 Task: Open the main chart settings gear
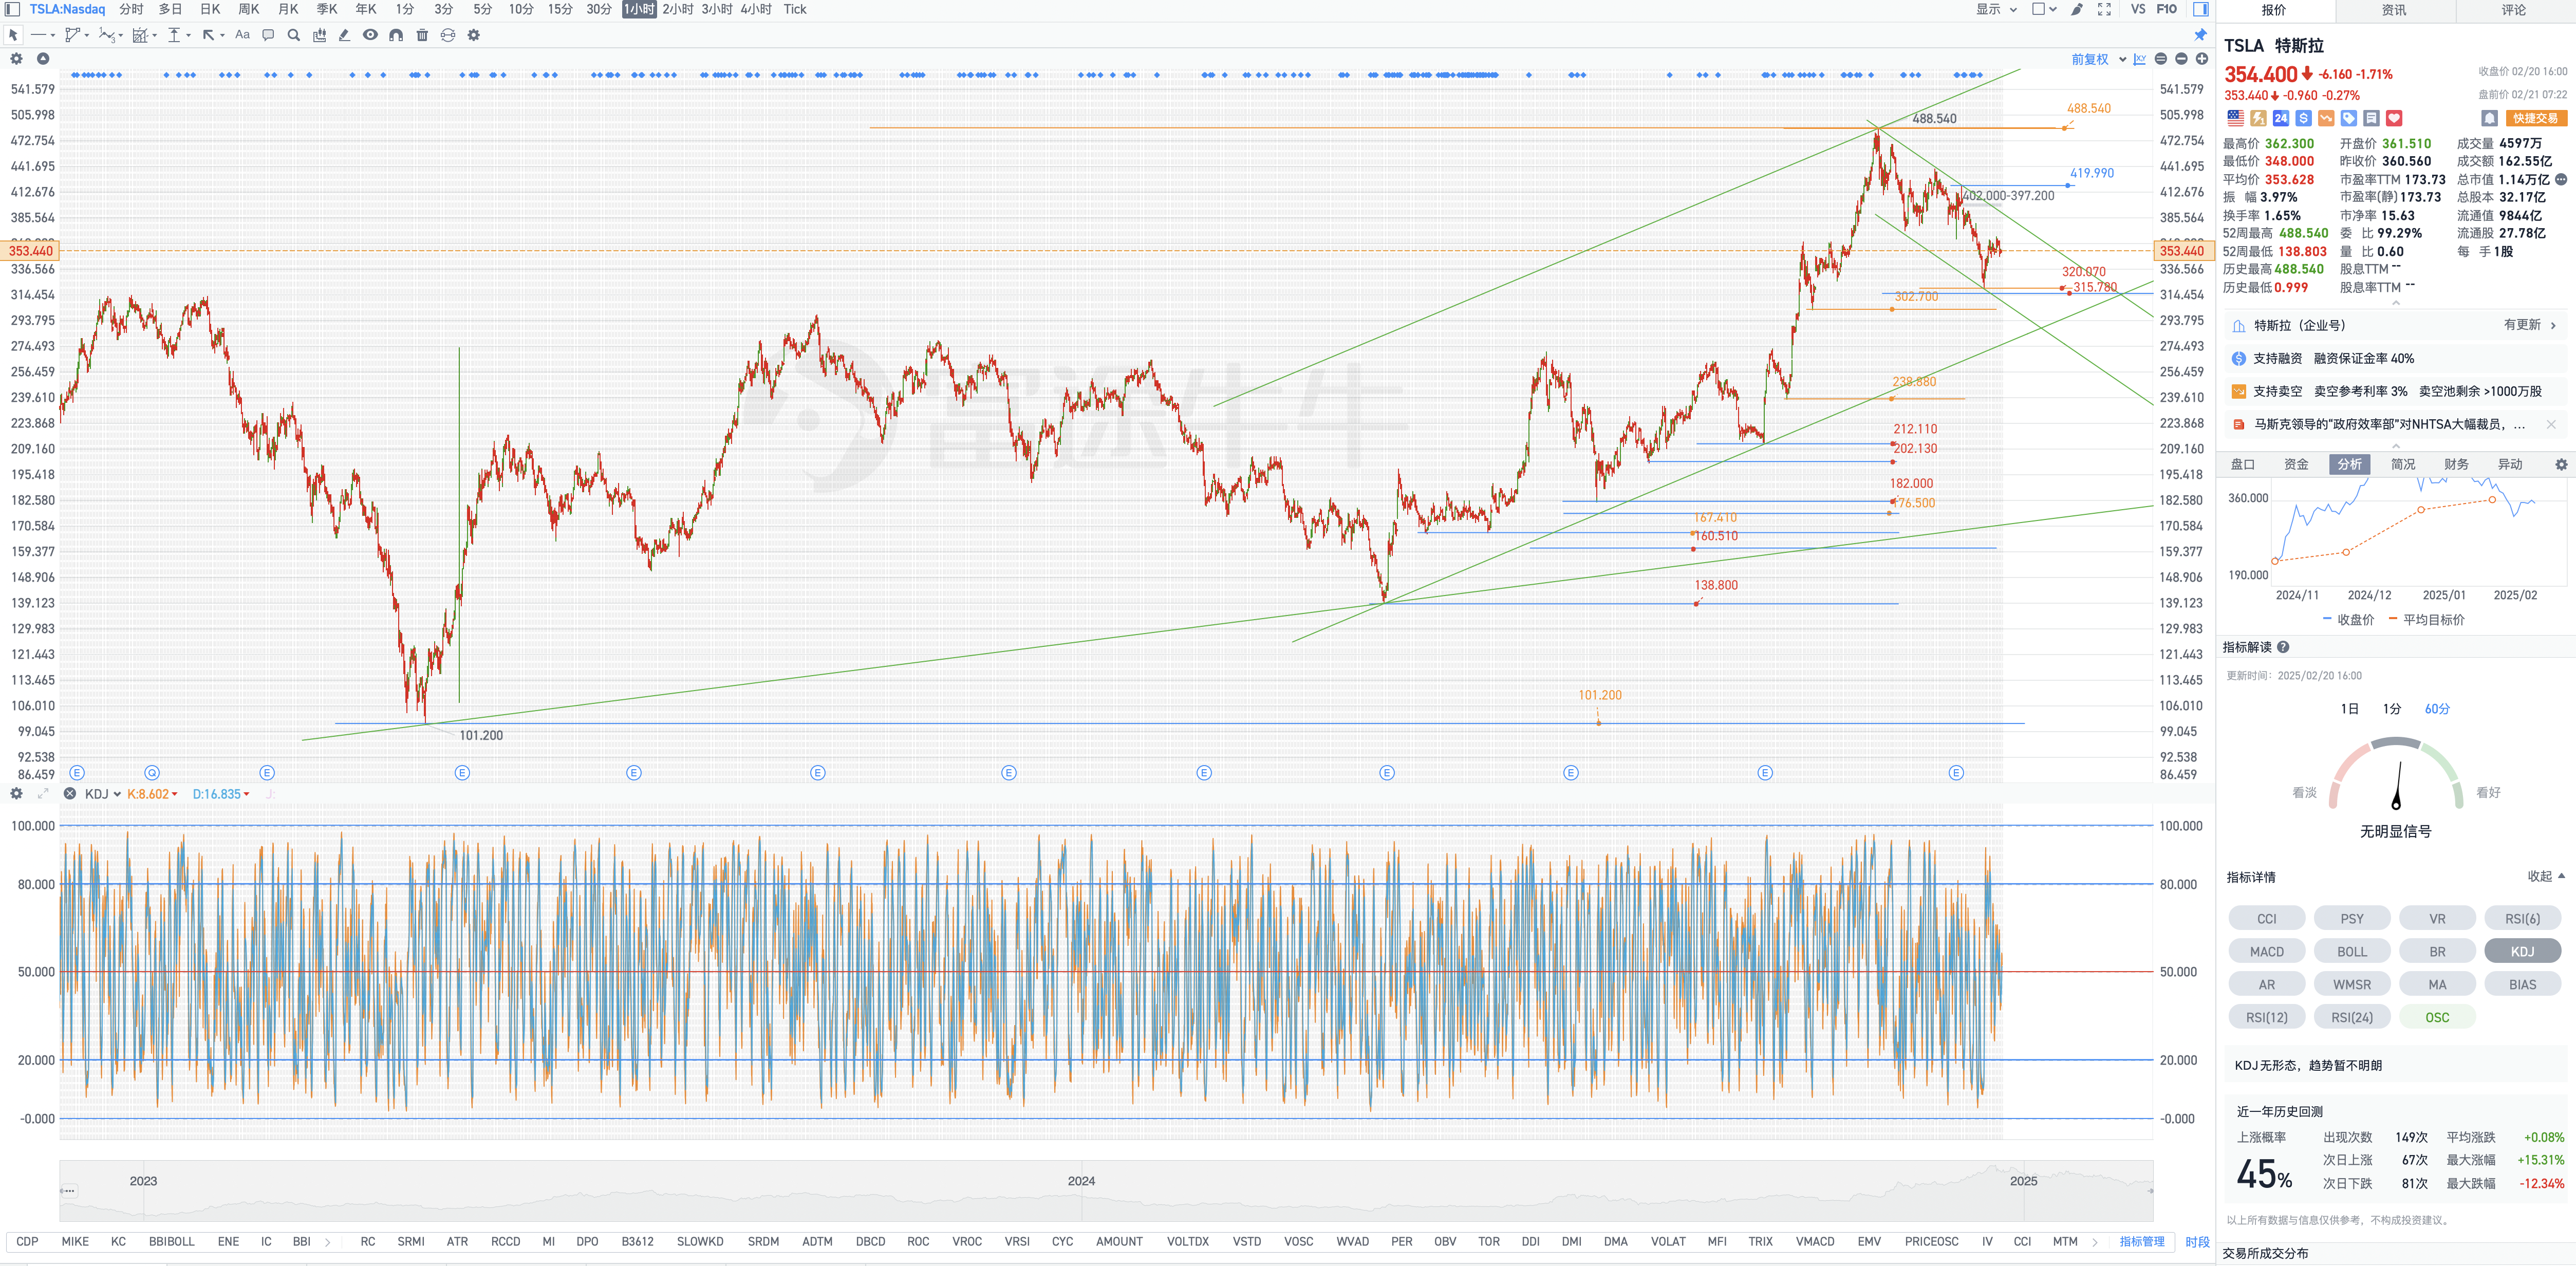coord(16,59)
